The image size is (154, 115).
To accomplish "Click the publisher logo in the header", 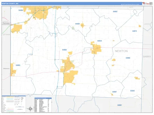I will [146, 4].
